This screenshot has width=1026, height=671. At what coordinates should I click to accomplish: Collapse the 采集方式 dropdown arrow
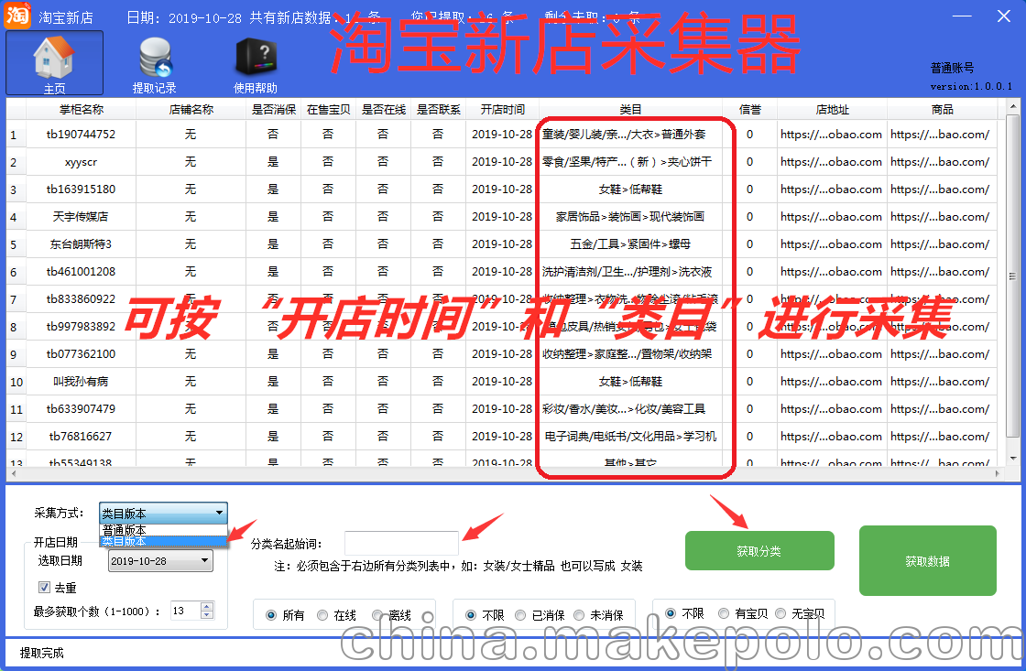click(x=219, y=513)
